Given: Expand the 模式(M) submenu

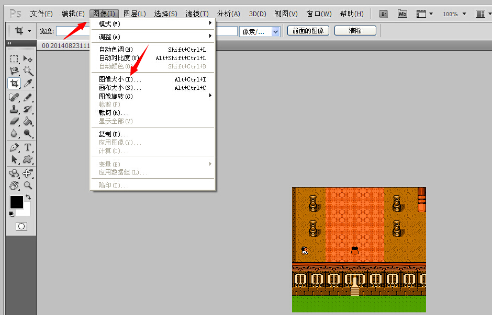Looking at the screenshot, I should 153,24.
